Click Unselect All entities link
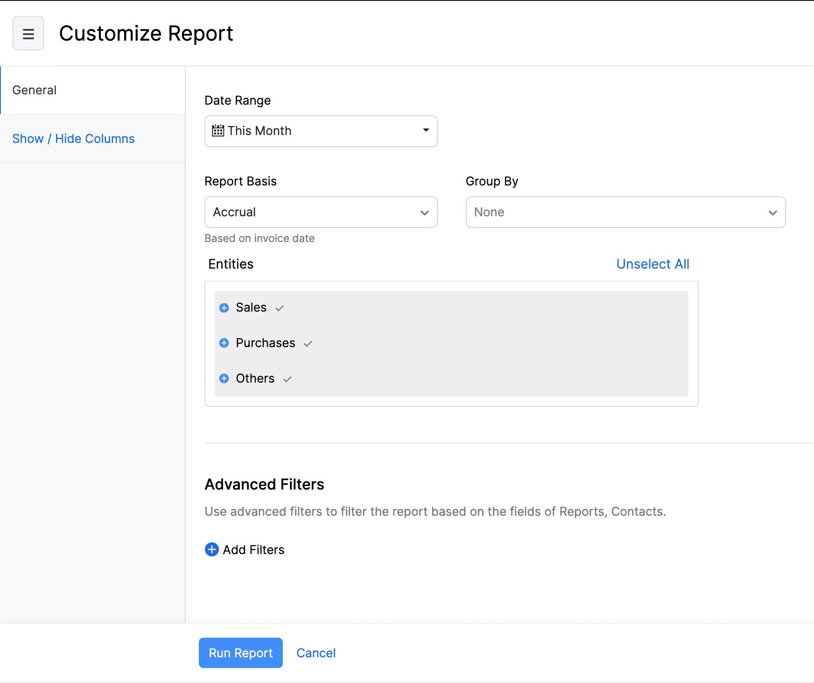This screenshot has height=683, width=814. (653, 264)
